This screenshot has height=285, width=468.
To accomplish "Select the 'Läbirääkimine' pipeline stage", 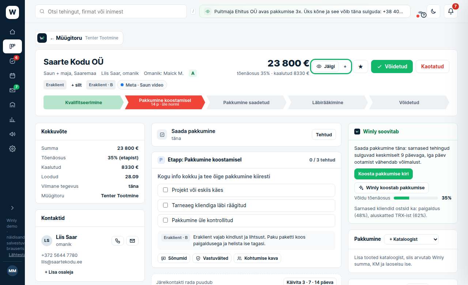I will click(328, 103).
